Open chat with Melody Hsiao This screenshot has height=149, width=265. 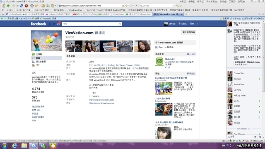coord(244,96)
